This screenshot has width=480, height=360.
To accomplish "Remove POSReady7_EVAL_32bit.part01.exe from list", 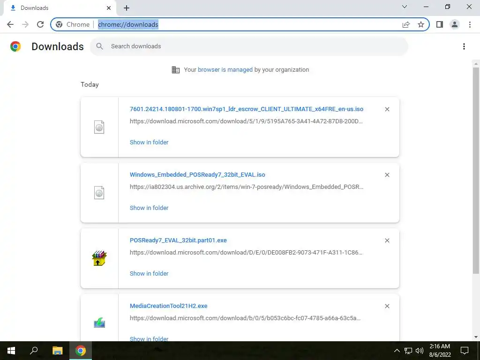I will [387, 240].
